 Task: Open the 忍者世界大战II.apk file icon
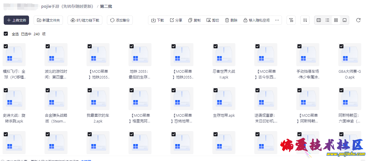(x=224, y=55)
